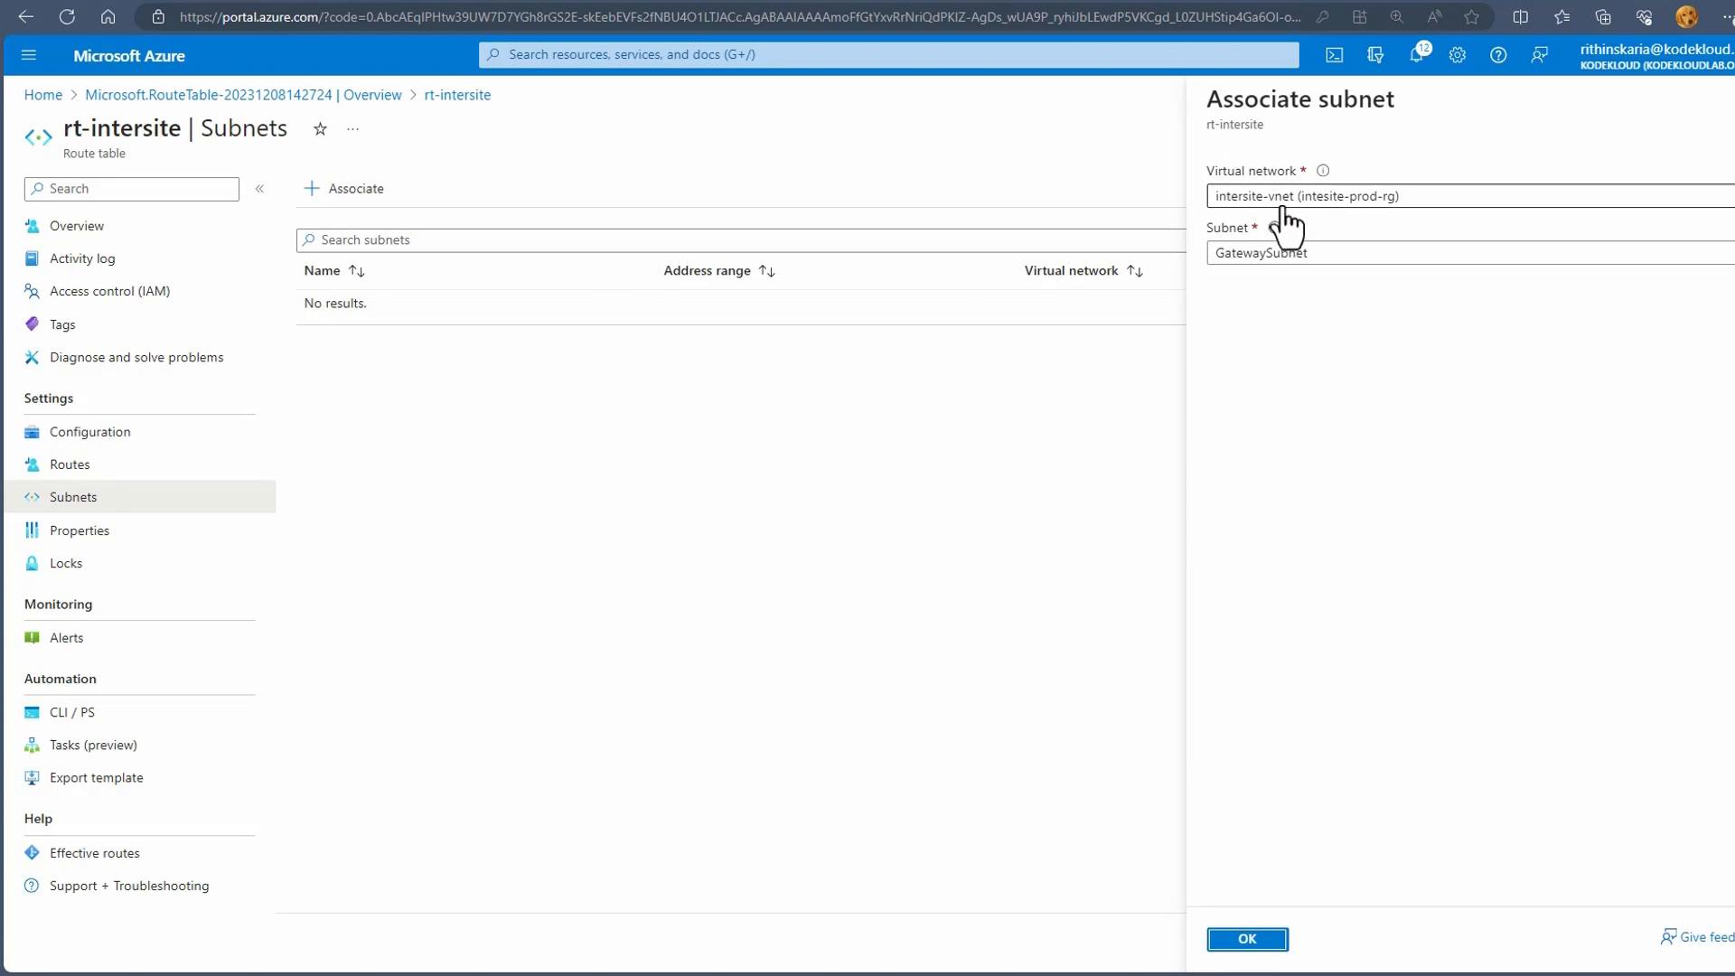
Task: Open the Cloud Shell icon
Action: coord(1334,55)
